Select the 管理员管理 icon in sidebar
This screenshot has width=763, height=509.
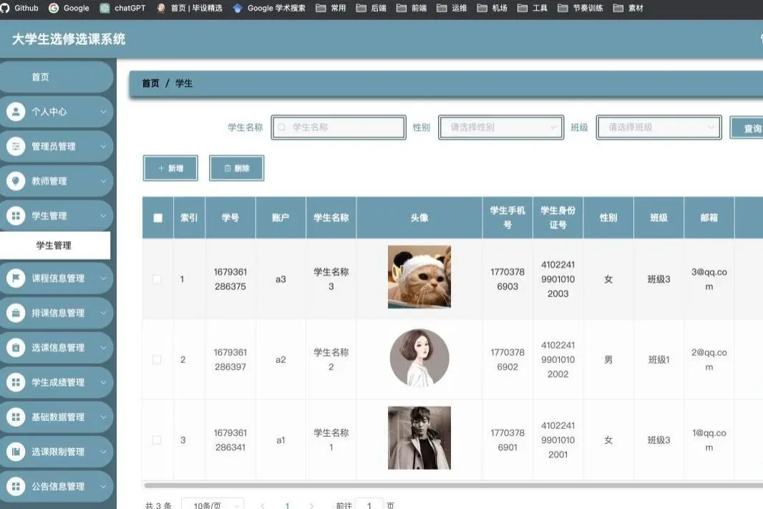16,146
